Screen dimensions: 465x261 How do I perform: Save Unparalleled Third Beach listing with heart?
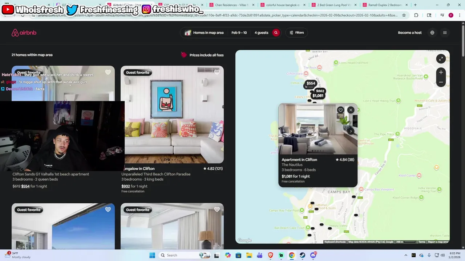pyautogui.click(x=217, y=72)
